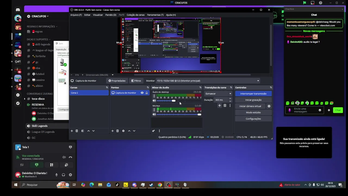Mute Mic/Aux speaker icon
This screenshot has width=348, height=196.
[x=154, y=115]
